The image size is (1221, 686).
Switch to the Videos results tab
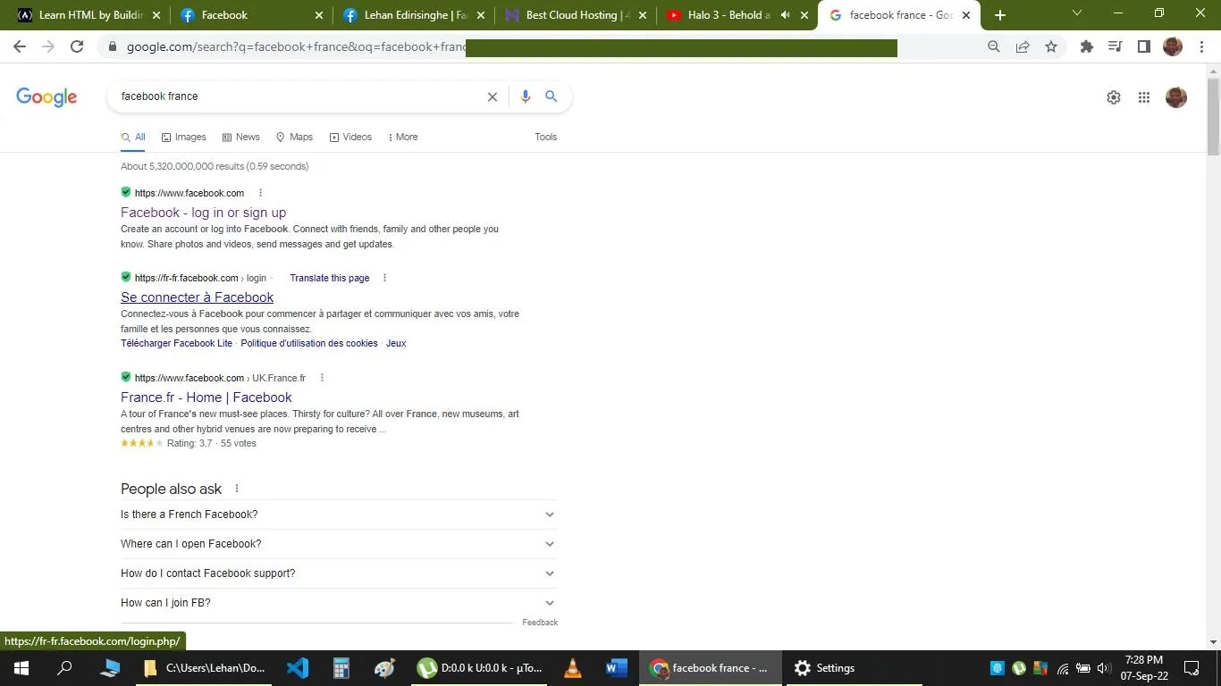point(350,137)
